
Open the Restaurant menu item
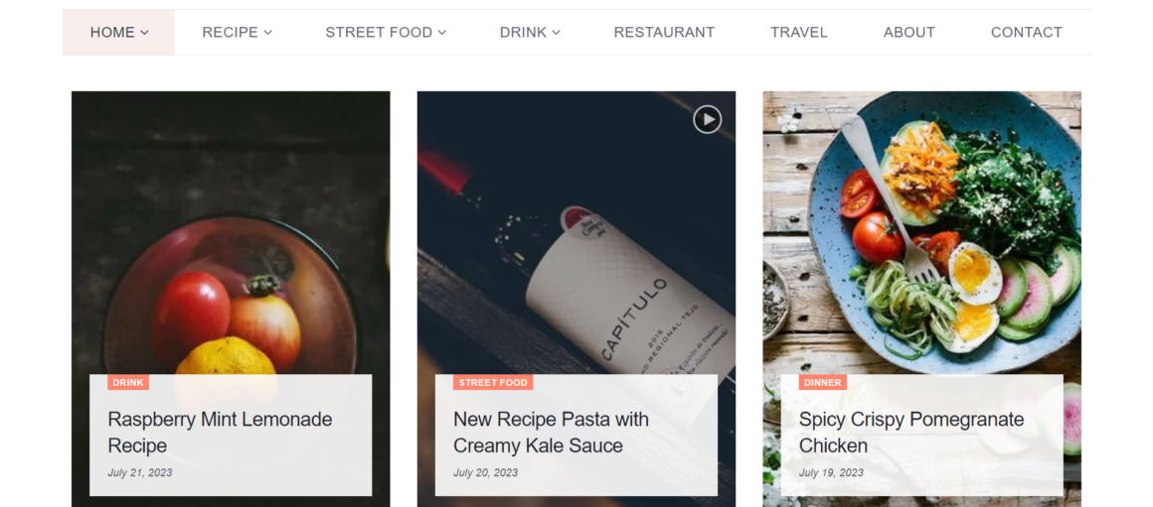click(x=664, y=33)
